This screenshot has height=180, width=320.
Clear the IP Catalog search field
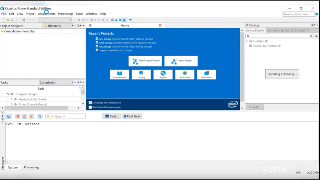311,36
